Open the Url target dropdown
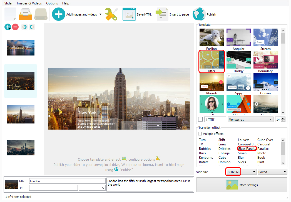The height and width of the screenshot is (202, 291). (92, 188)
